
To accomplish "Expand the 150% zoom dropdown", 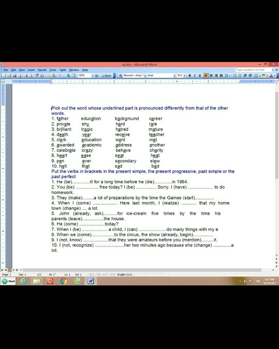I will point(92,76).
